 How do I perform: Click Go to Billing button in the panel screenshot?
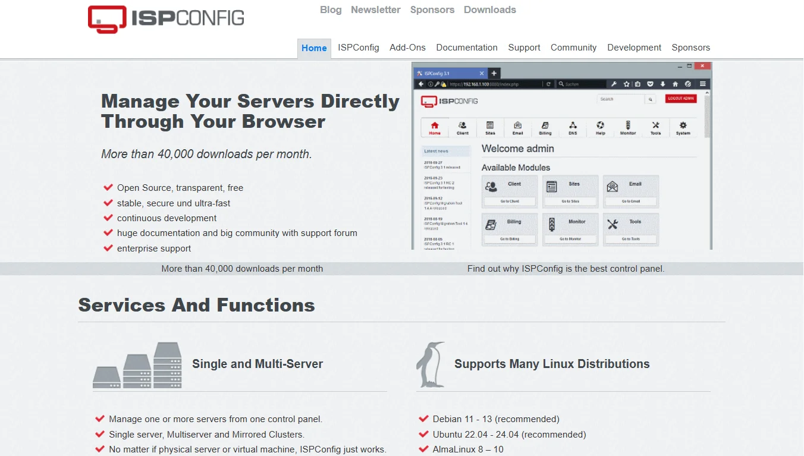[510, 239]
